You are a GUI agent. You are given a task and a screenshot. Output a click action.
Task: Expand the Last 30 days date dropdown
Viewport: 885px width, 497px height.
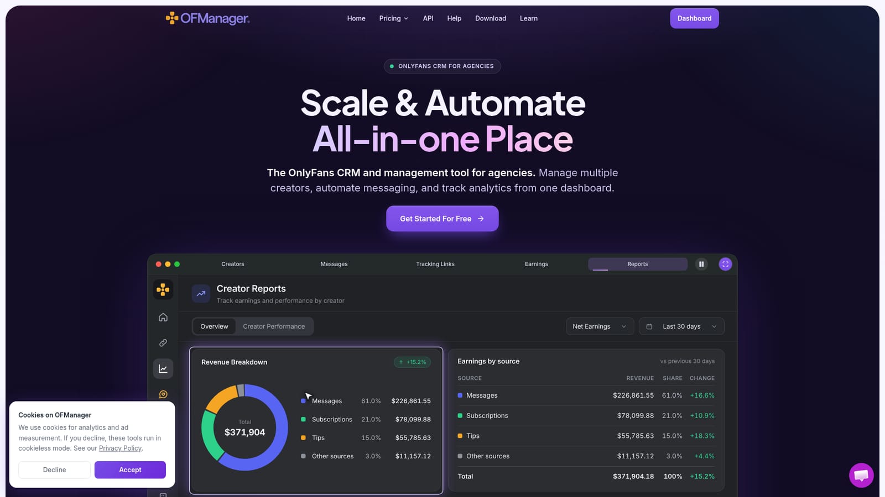(x=681, y=326)
